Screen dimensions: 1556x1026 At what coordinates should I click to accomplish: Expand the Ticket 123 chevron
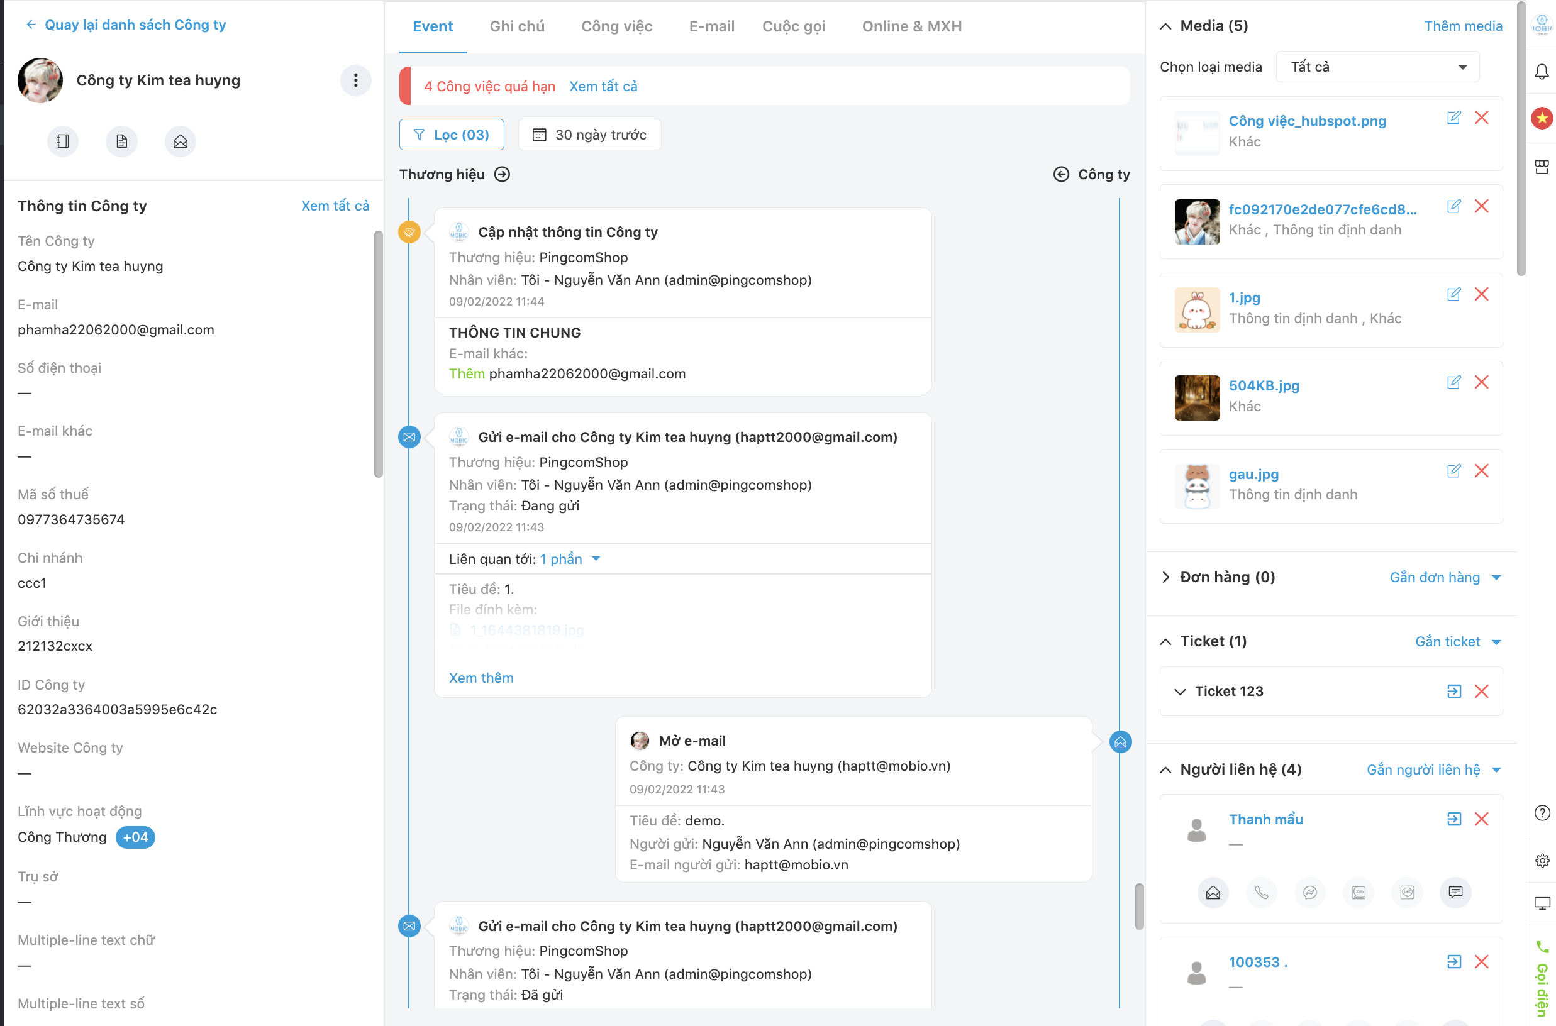(1180, 692)
